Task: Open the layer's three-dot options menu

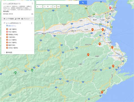Action: (x=32, y=23)
